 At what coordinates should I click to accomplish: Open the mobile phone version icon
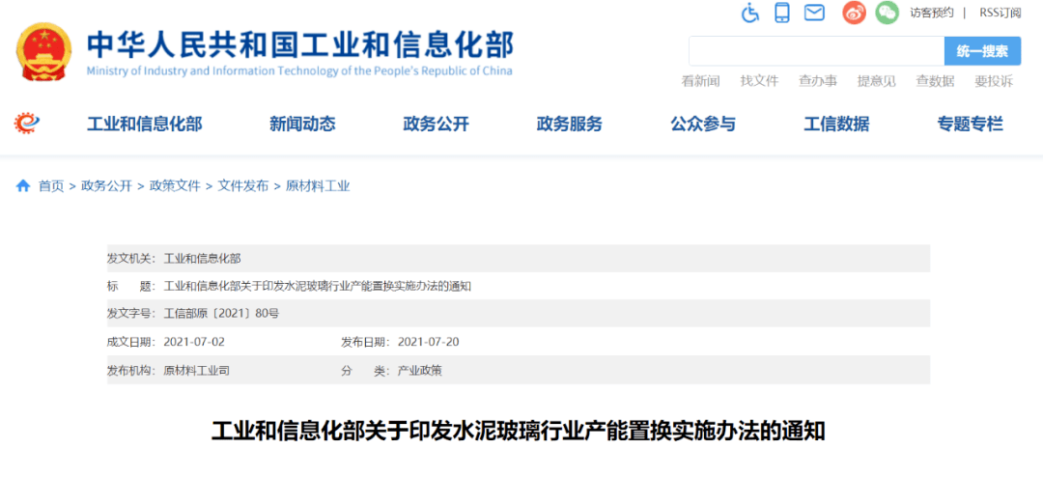(x=782, y=13)
